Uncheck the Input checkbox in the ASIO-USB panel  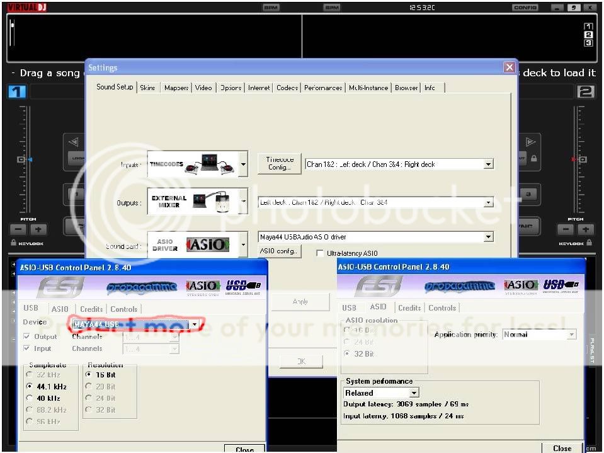(x=26, y=348)
